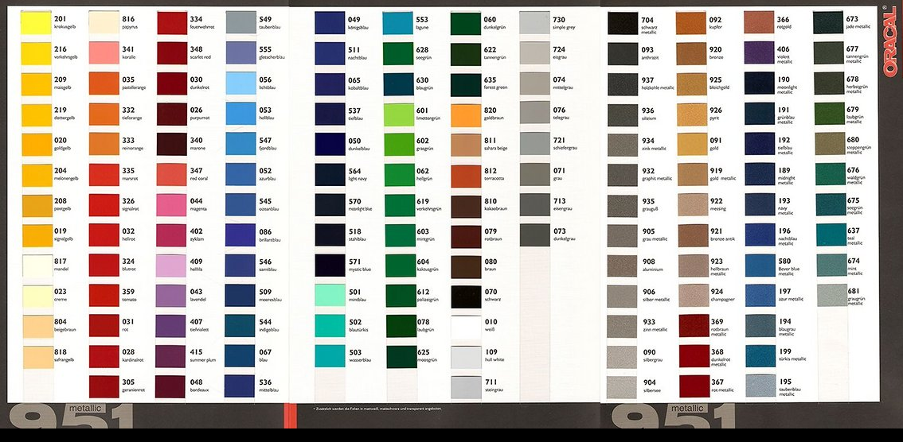903x442 pixels.
Task: Select the 503 wasserblau swatch
Action: [330, 356]
